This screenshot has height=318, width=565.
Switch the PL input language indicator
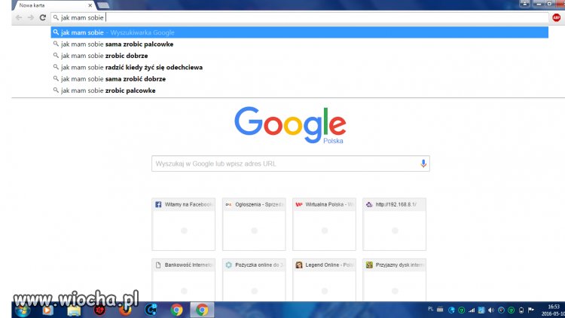click(430, 309)
